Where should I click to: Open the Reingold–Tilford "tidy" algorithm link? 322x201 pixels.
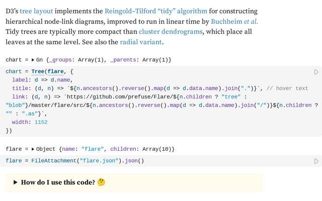(x=156, y=11)
